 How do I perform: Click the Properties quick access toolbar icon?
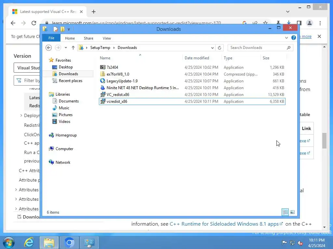coord(55,29)
